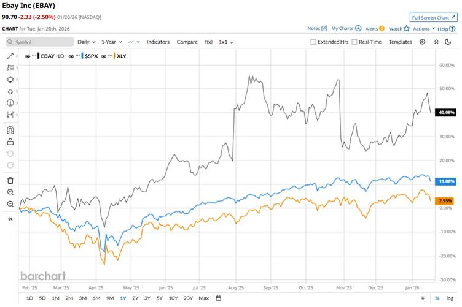
Task: Open chart settings gear icon
Action: (422, 42)
